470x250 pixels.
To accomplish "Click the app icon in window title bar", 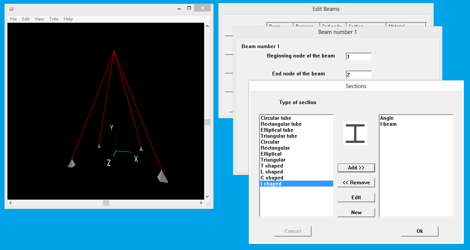I will pos(11,9).
